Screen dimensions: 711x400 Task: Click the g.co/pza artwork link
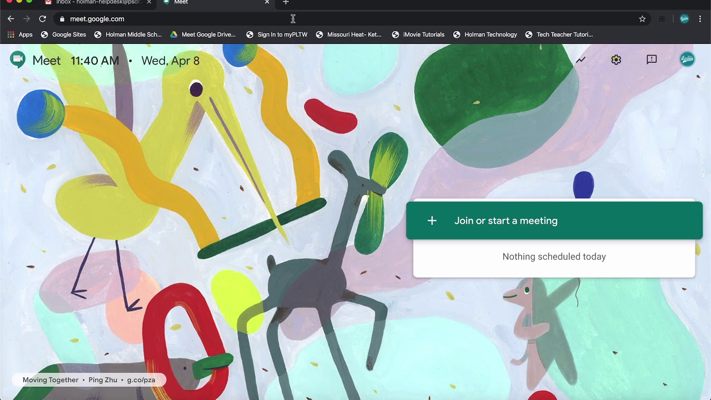[x=141, y=380]
